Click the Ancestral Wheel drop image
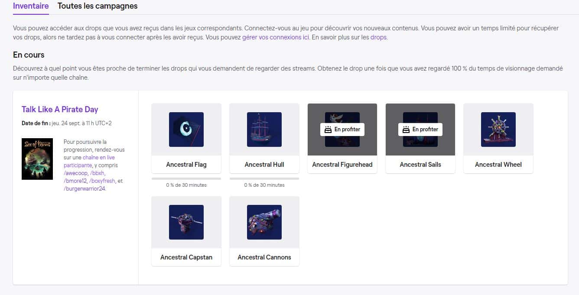Screen dimensions: 579x295 click(x=498, y=130)
